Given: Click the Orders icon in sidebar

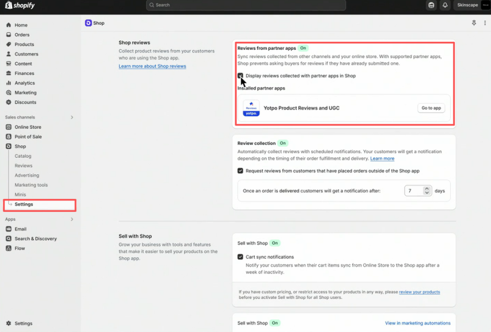Looking at the screenshot, I should 9,35.
